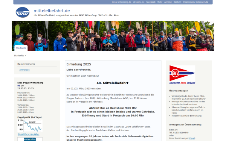Click the Benutzermenü block title

click(x=26, y=64)
